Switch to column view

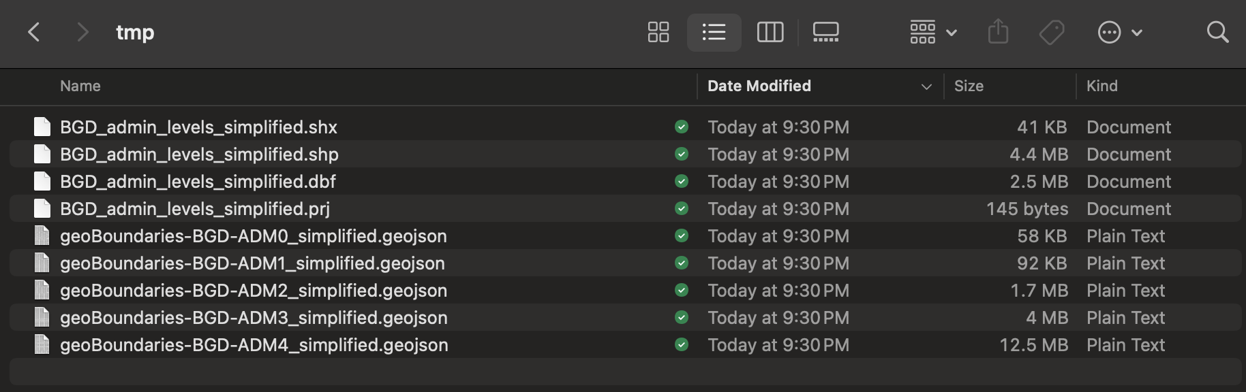[770, 32]
